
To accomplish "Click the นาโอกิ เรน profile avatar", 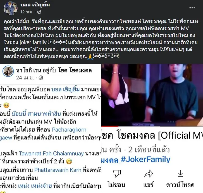I will [x=8, y=71].
